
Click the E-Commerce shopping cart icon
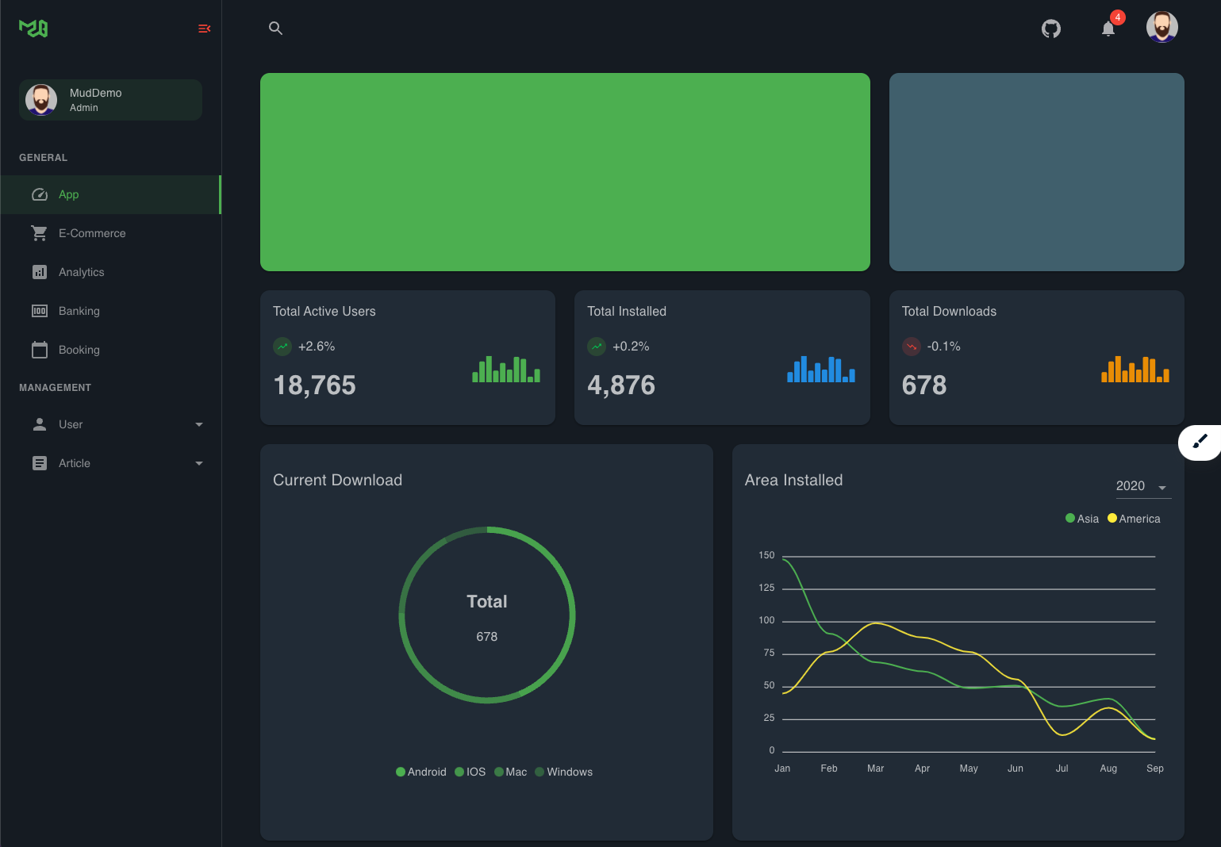[40, 233]
